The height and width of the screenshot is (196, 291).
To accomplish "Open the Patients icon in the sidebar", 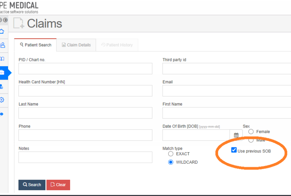I will tap(2, 45).
